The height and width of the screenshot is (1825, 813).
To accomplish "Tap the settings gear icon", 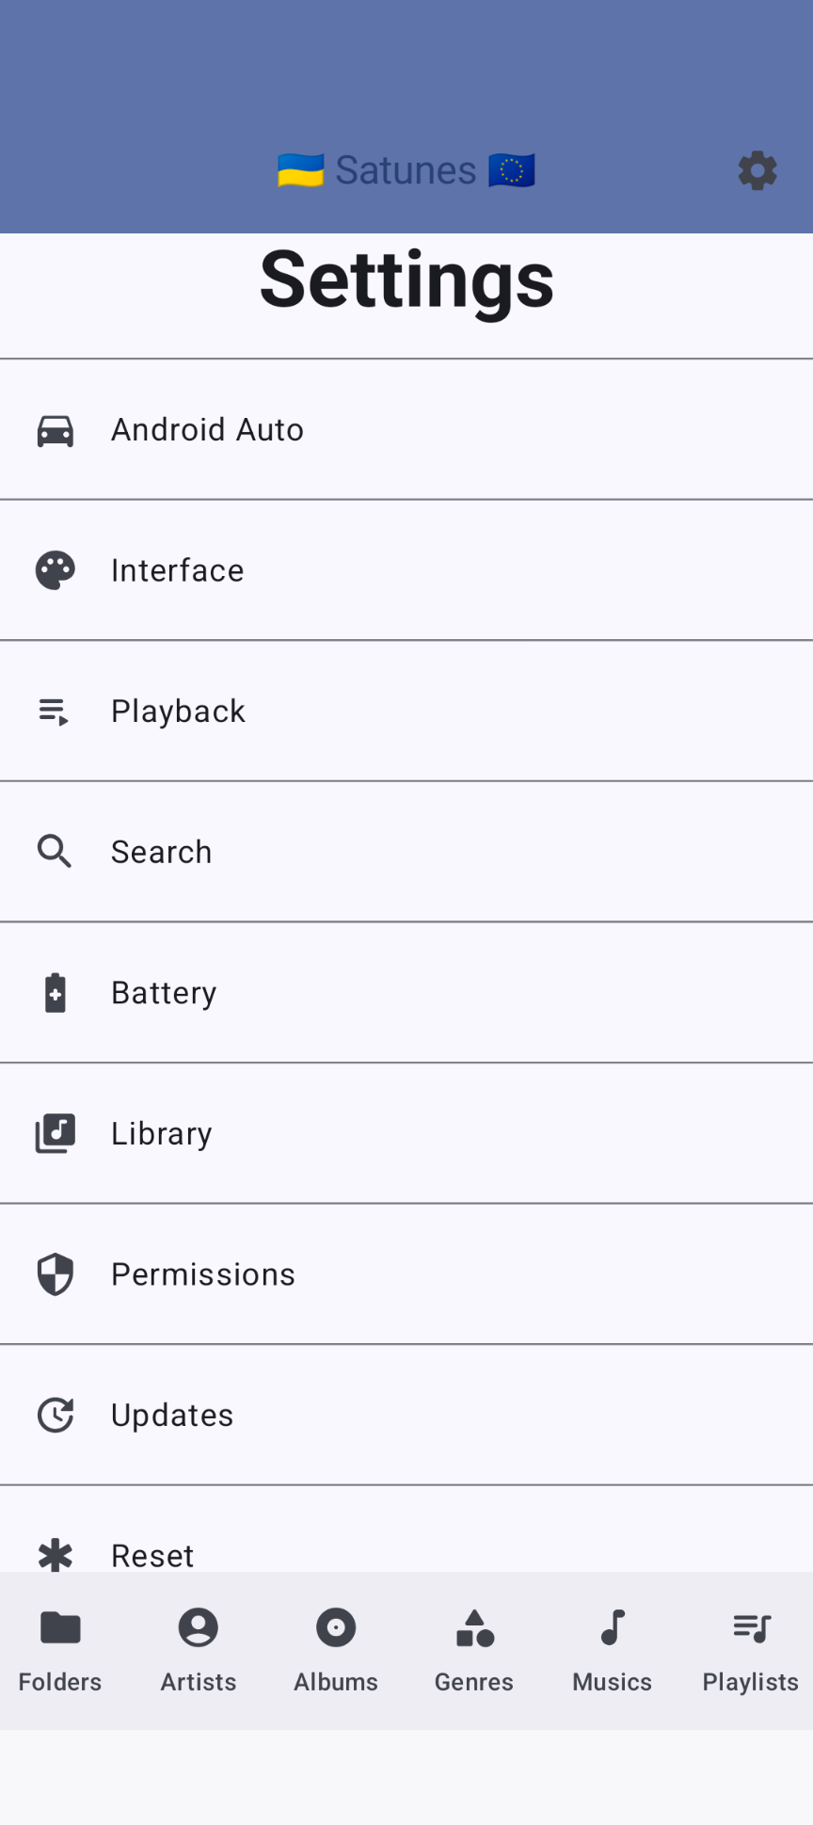I will tap(757, 171).
